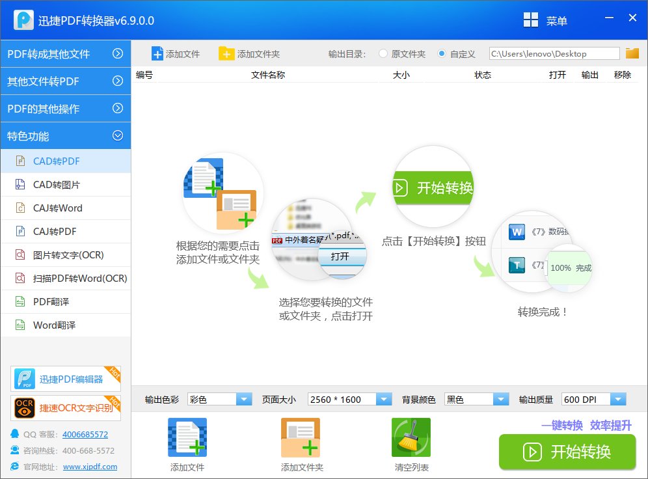Click the output path field C:\Users\lenovo\Desktop
Screen dimensions: 648x479
click(554, 53)
